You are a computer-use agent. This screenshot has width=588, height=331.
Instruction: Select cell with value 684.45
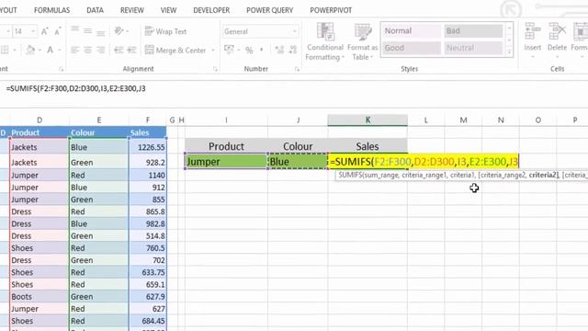148,321
